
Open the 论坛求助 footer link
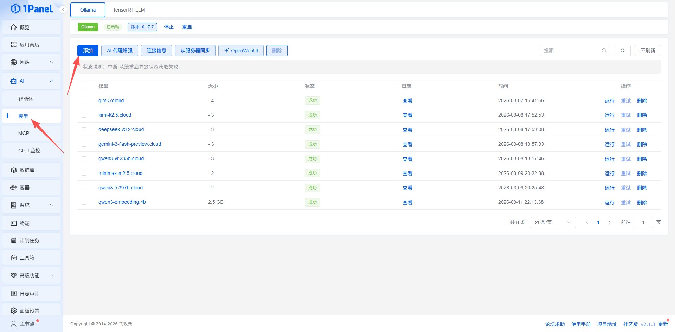click(555, 324)
